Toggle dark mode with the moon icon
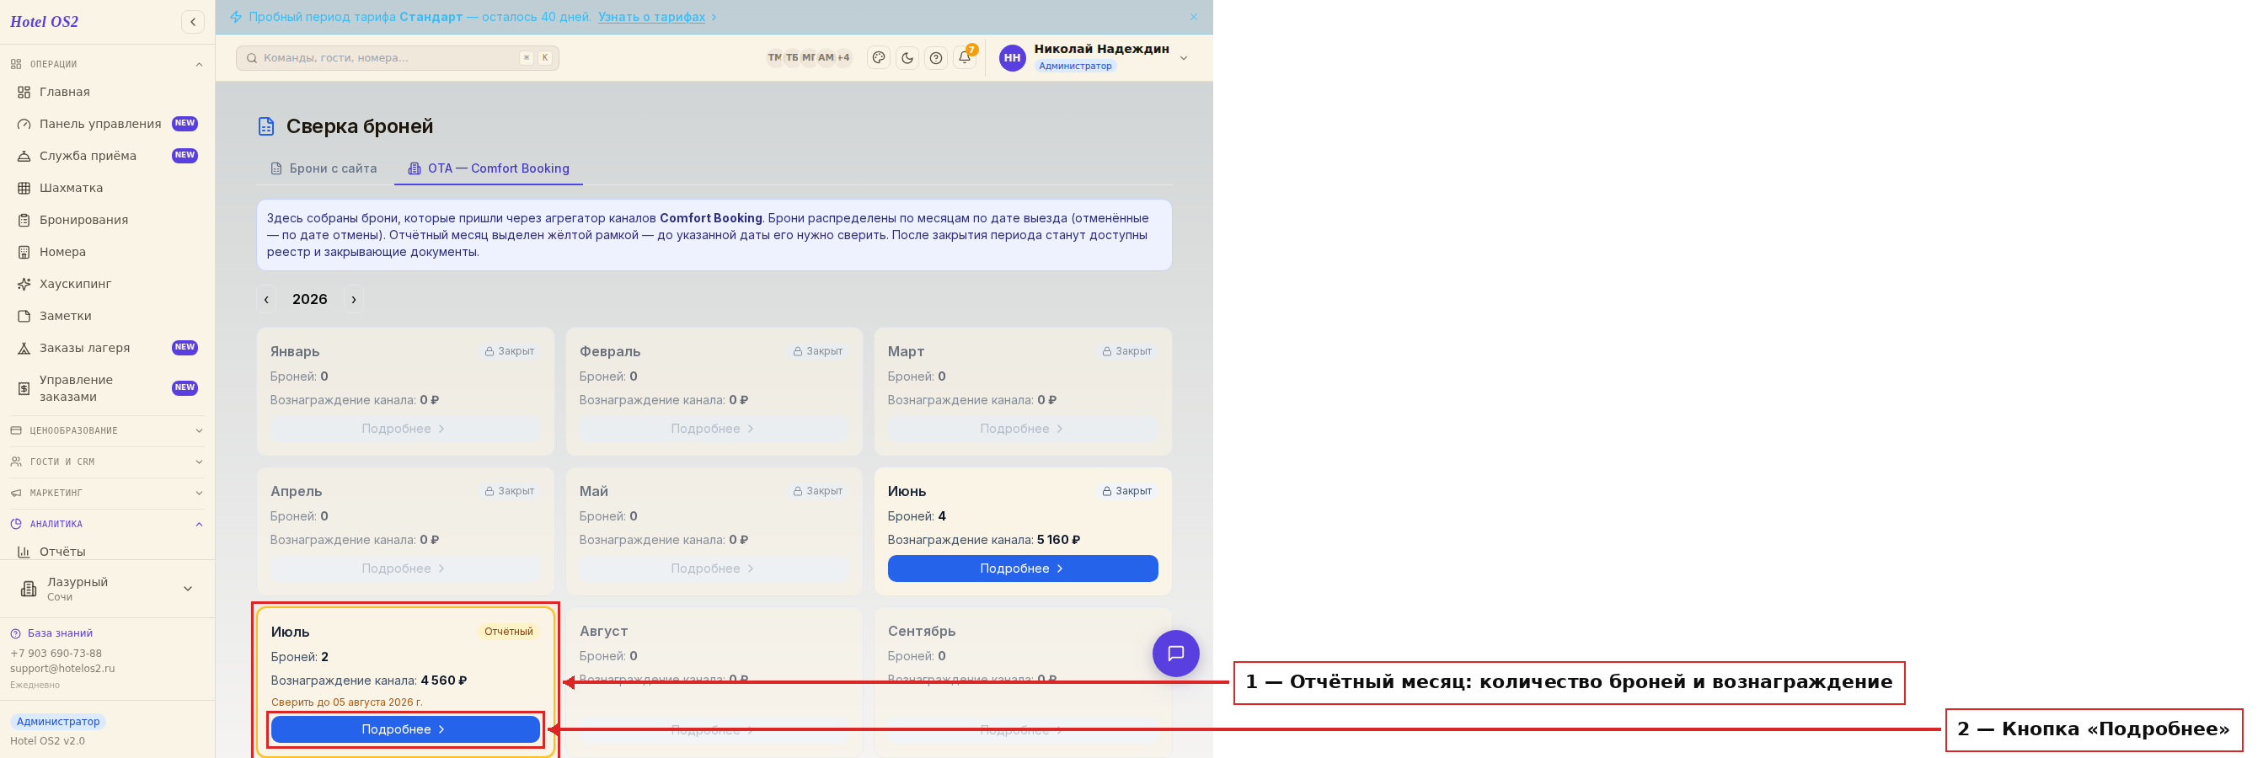Image resolution: width=2263 pixels, height=758 pixels. click(x=907, y=58)
